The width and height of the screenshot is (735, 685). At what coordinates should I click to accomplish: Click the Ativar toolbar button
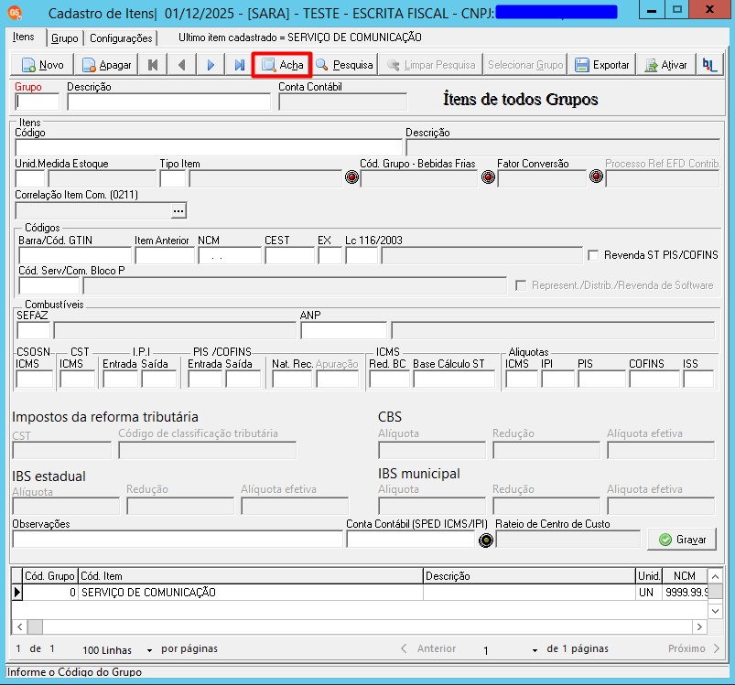(666, 65)
